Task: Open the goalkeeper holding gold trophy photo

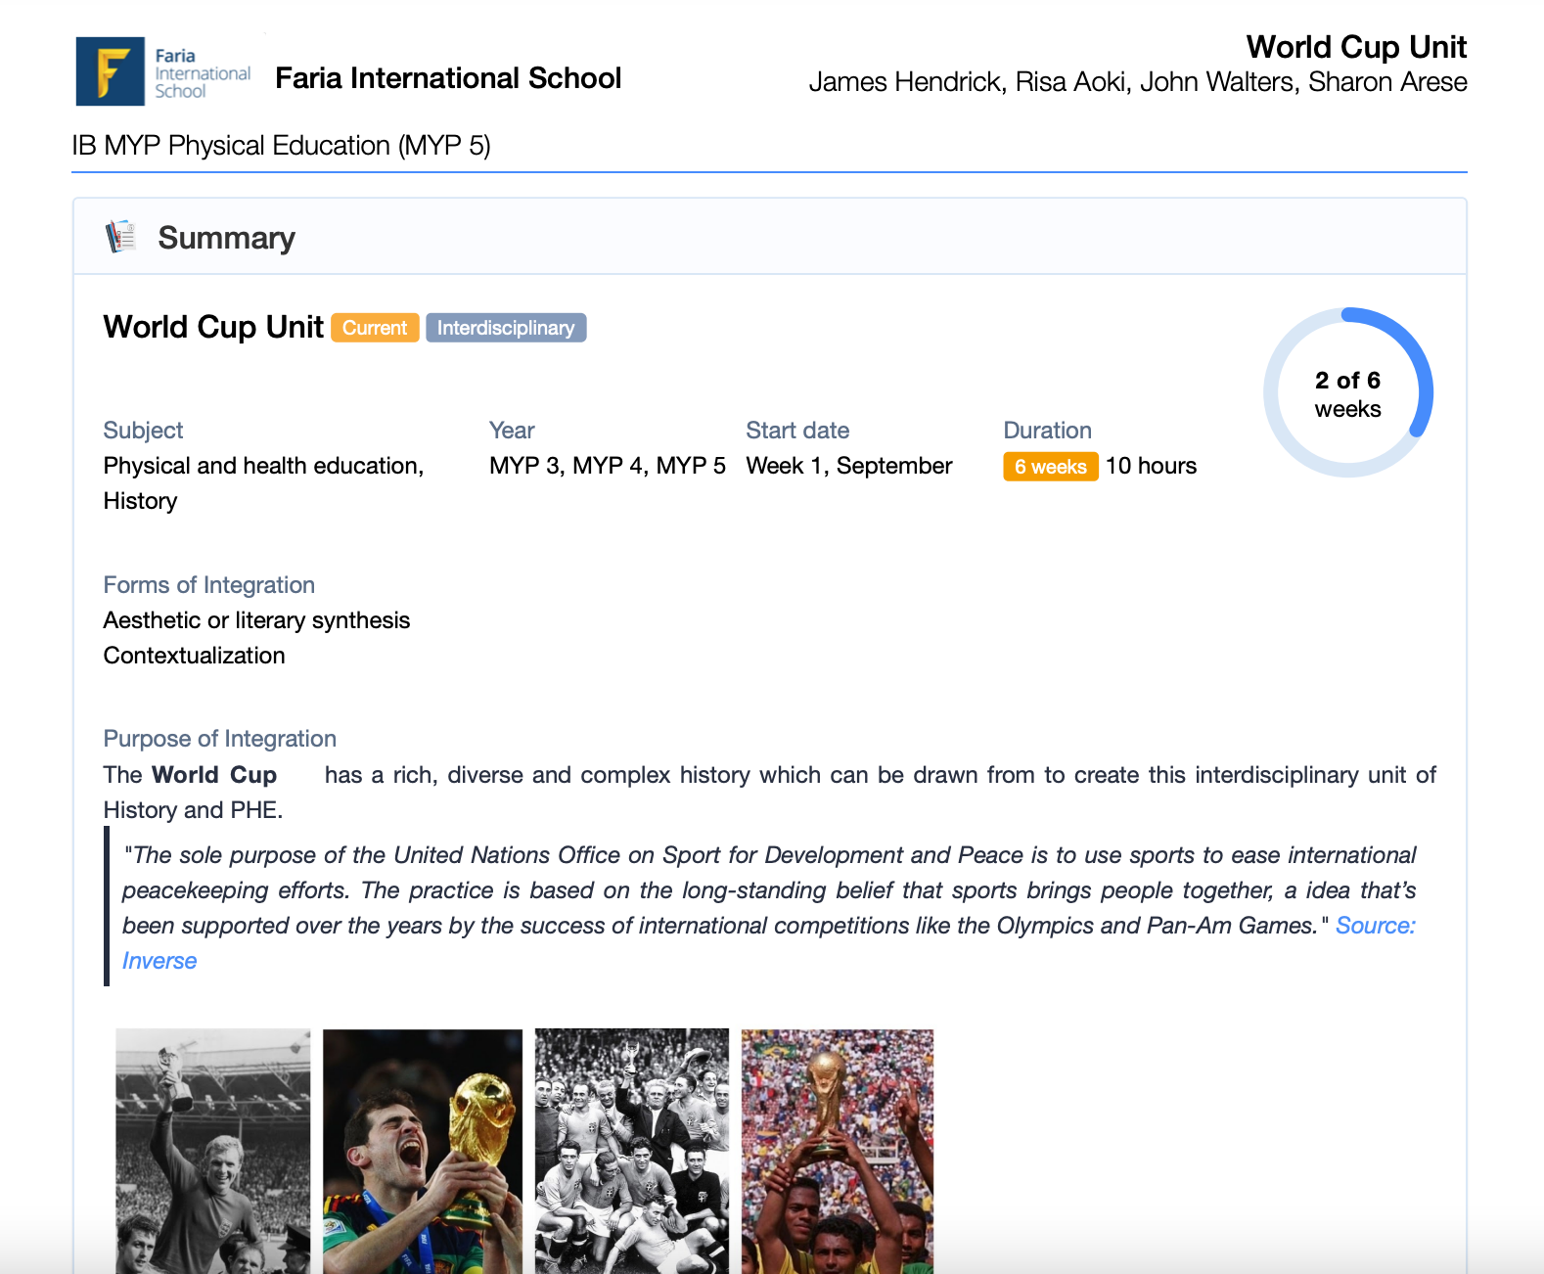Action: [423, 1150]
